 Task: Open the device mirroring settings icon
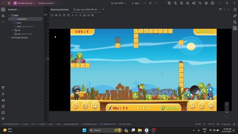[x=93, y=15]
